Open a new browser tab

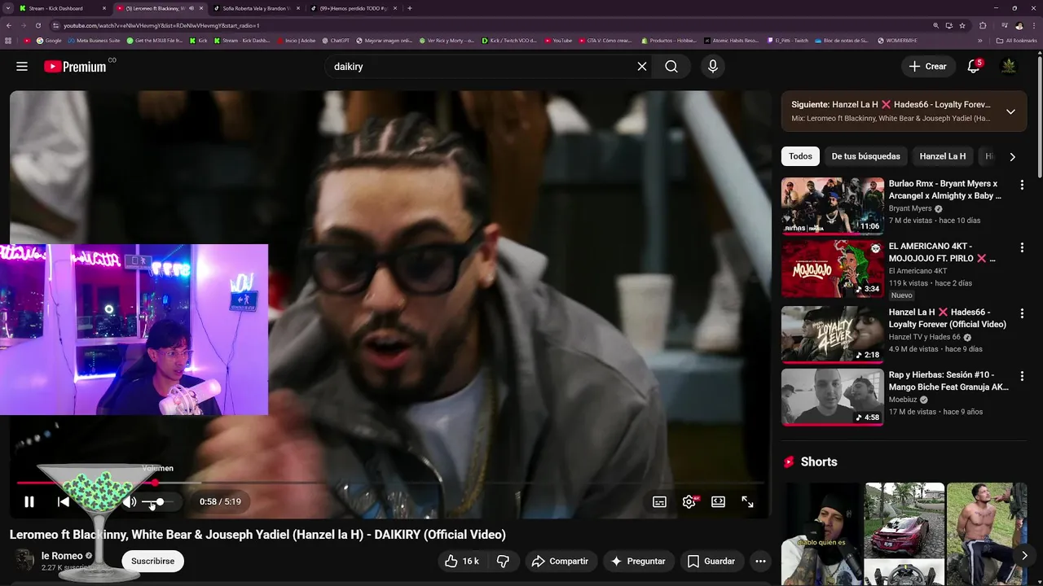tap(409, 8)
